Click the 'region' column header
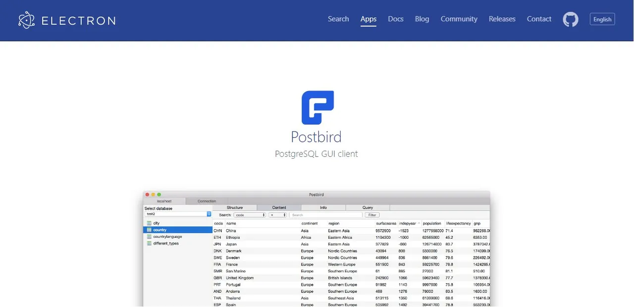The width and height of the screenshot is (634, 307). click(x=334, y=223)
